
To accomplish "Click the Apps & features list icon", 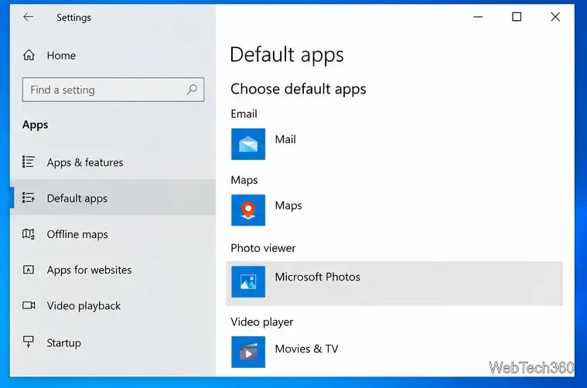I will [x=29, y=162].
